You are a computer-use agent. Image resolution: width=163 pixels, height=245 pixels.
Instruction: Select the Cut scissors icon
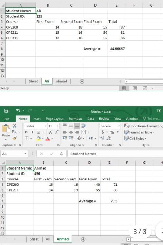(15, 126)
